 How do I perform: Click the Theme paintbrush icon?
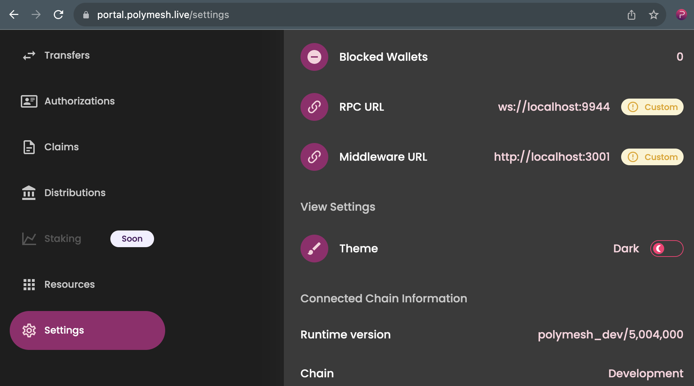point(314,249)
